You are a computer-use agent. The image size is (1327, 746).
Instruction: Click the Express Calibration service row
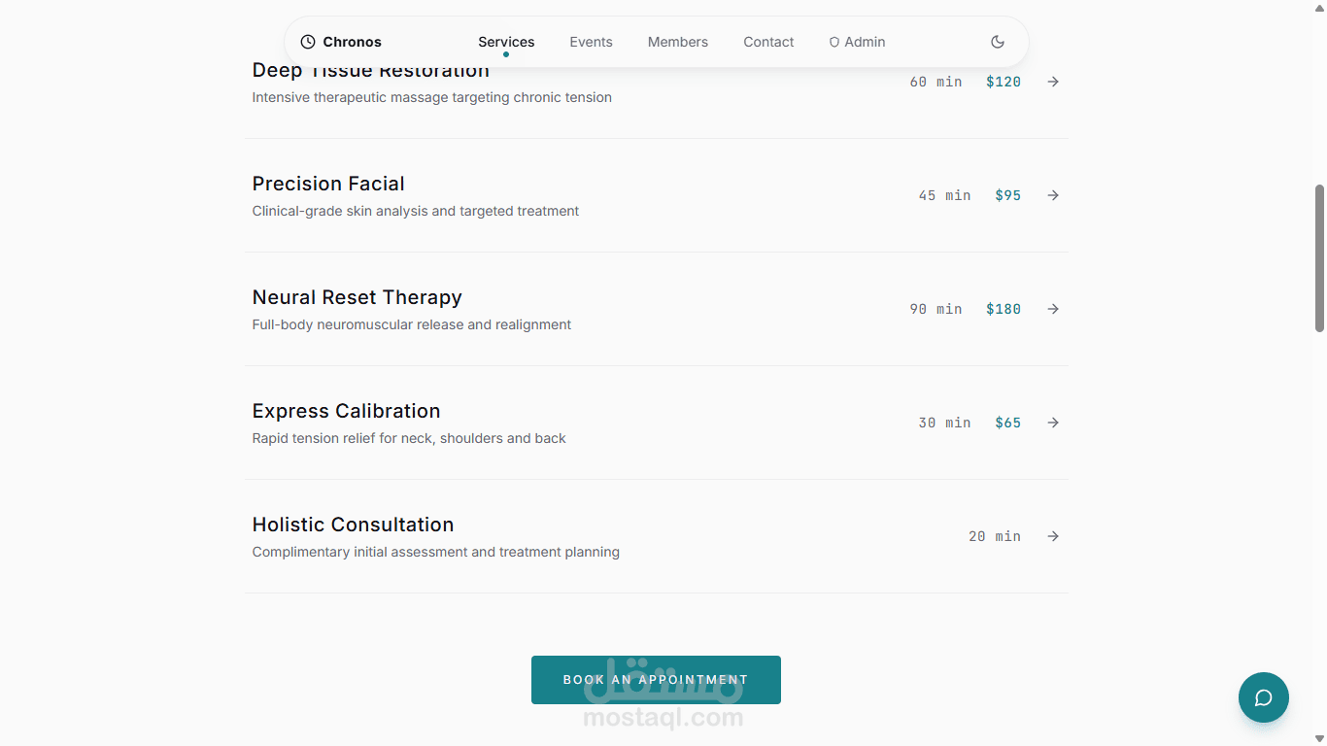click(x=657, y=423)
